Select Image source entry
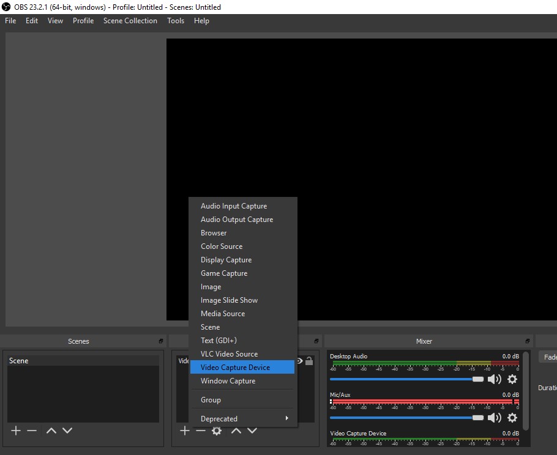Screen dimensions: 557x455 242,287
